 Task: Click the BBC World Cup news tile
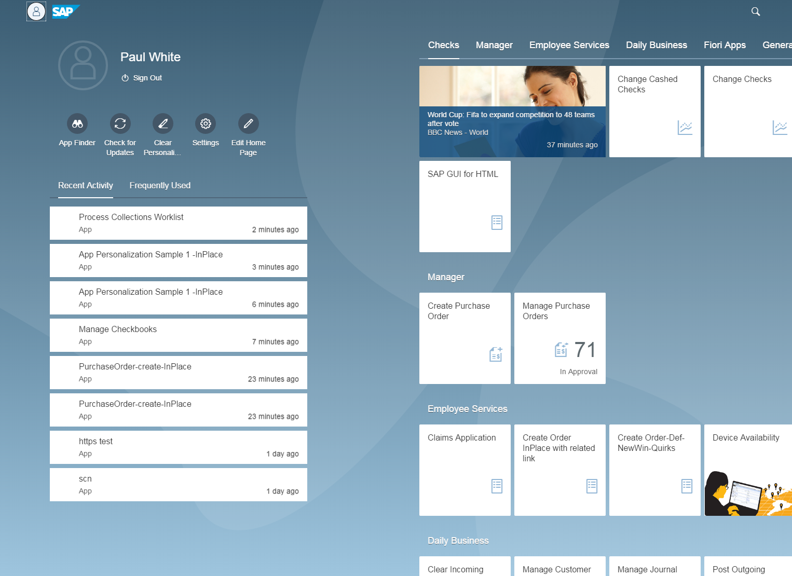[x=512, y=111]
